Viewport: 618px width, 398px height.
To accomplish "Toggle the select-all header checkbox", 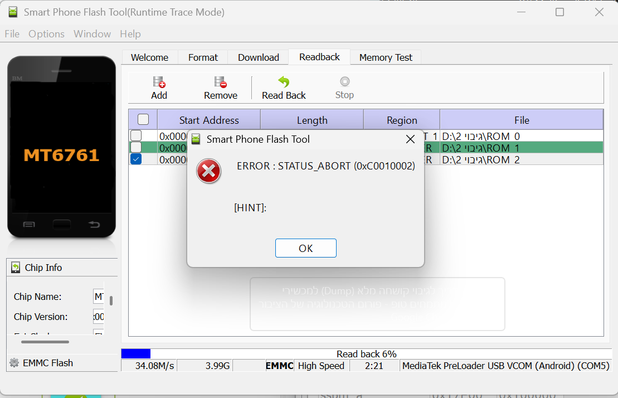I will click(x=143, y=119).
